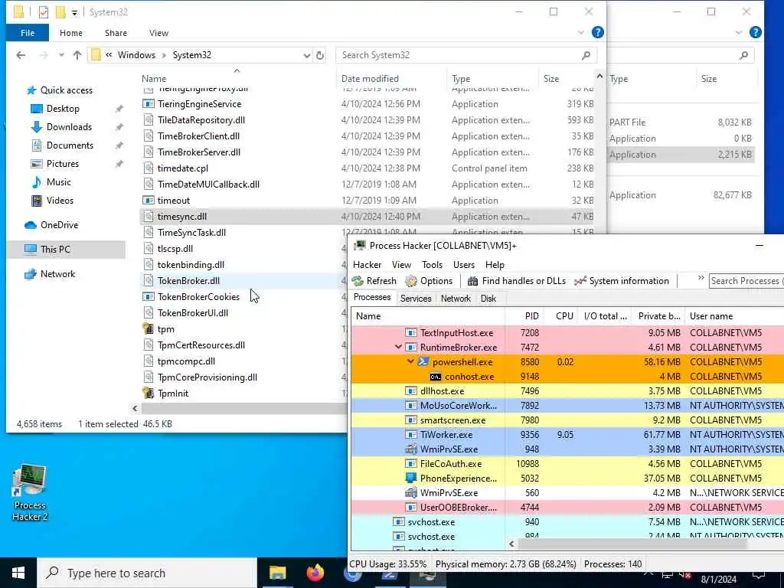The image size is (784, 588).
Task: Select timedate.cpl file
Action: click(x=182, y=168)
